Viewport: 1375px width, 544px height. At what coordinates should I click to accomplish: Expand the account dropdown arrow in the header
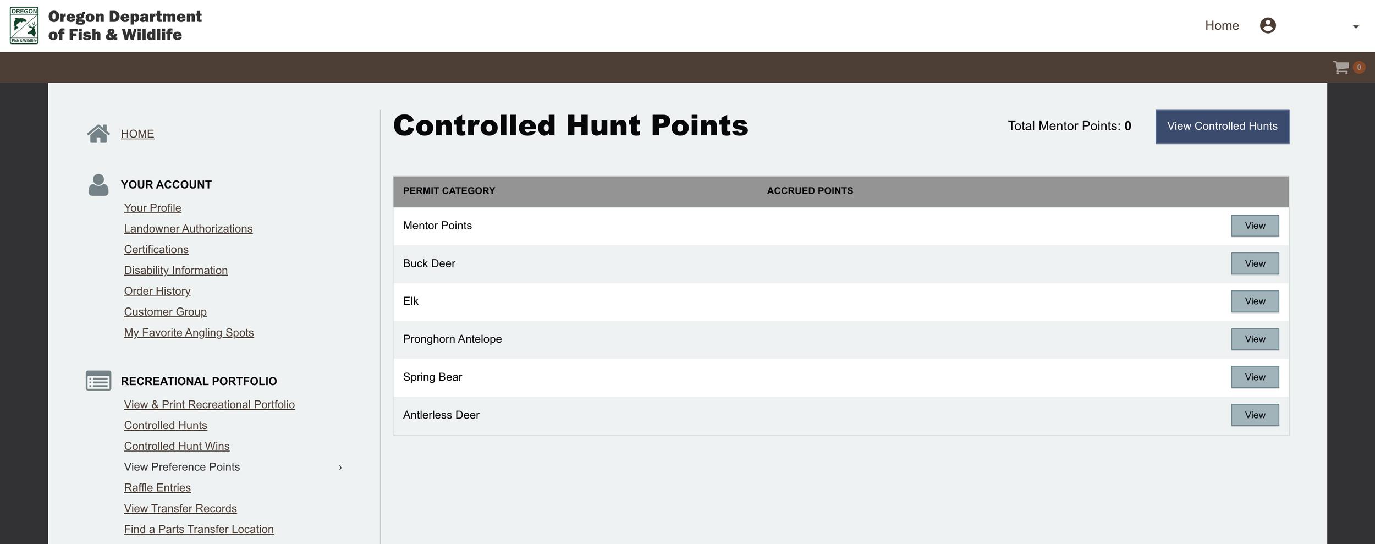(1355, 27)
